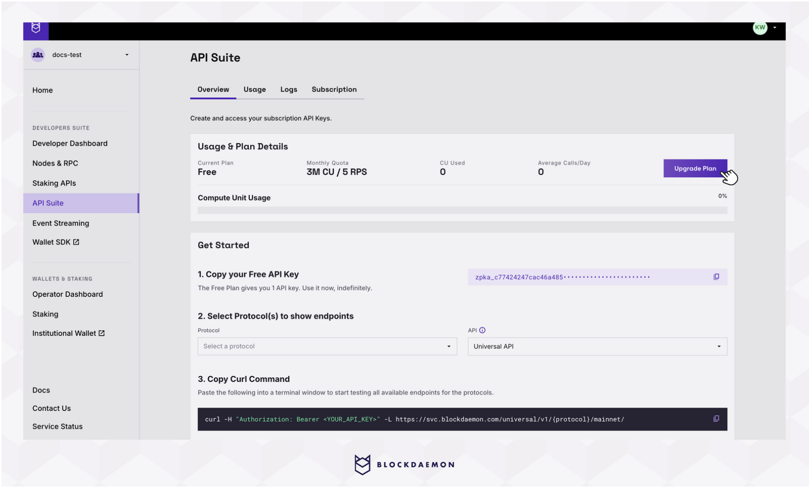Click the Upgrade Plan button
Screen dimensions: 809x487
tap(695, 168)
